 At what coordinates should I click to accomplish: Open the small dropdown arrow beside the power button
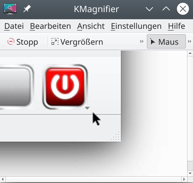coord(87,108)
